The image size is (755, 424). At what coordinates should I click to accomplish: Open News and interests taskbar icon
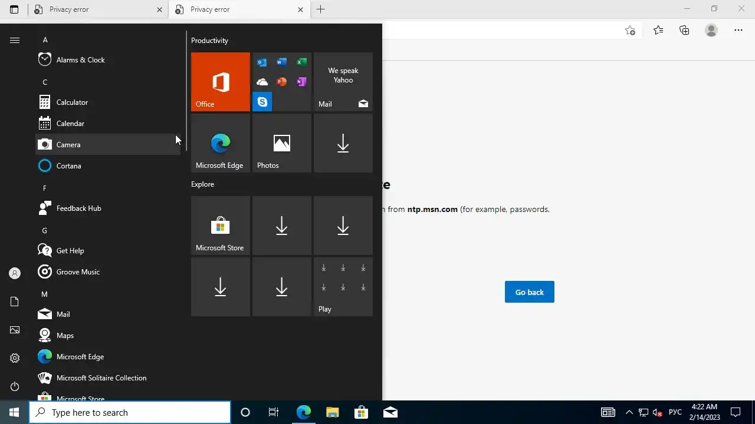(608, 412)
